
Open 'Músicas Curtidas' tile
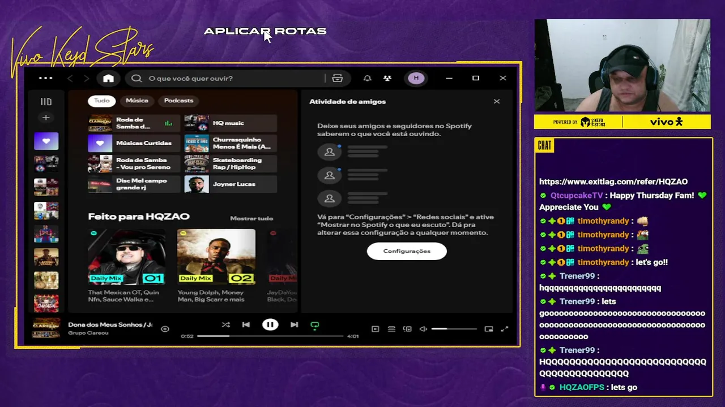tap(134, 144)
